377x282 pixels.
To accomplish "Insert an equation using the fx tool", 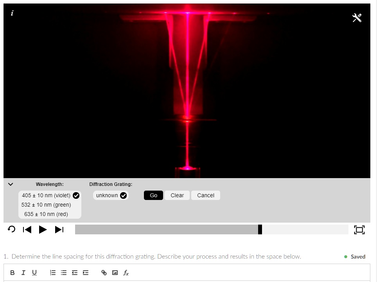I will [x=126, y=273].
